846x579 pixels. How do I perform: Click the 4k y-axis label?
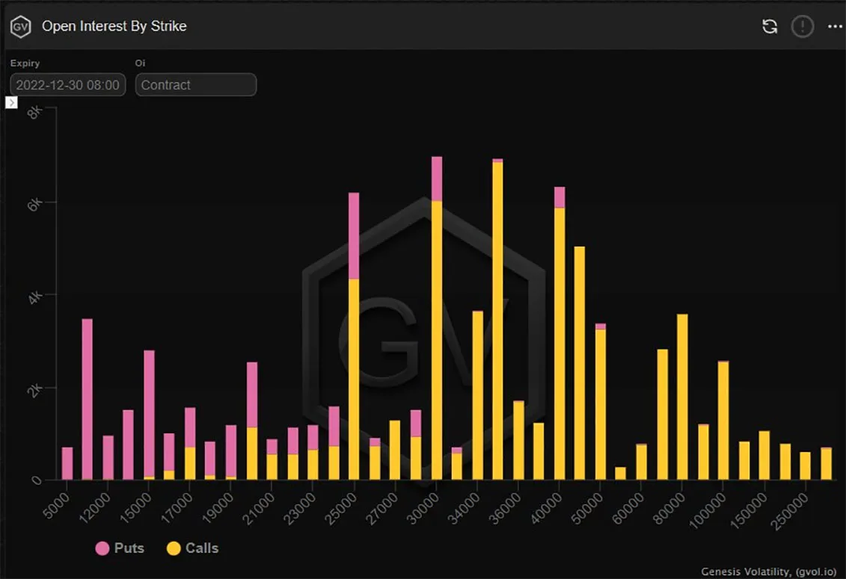pos(35,297)
